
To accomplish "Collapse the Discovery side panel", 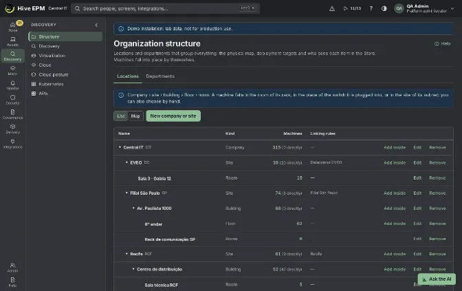I will [96, 25].
